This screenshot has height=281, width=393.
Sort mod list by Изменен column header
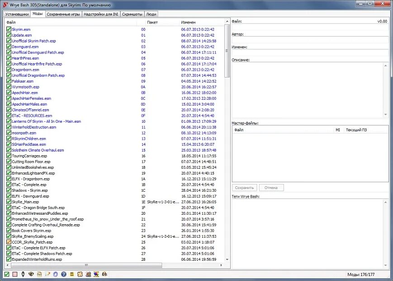pos(202,22)
